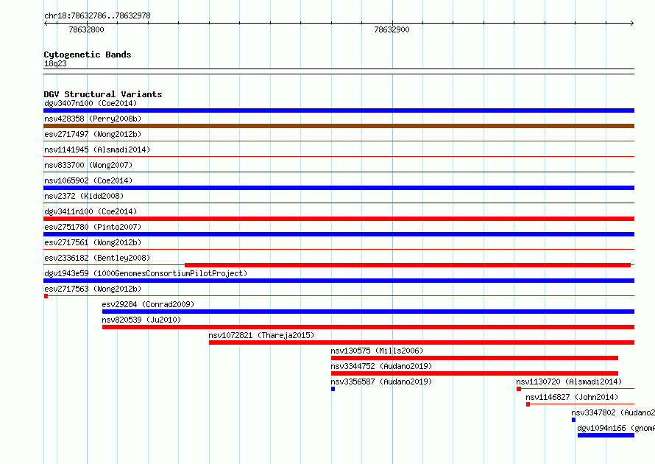Viewport: 655px width, 464px height.
Task: Click dgv3411n100 (Coe2014) label
Action: (x=91, y=211)
